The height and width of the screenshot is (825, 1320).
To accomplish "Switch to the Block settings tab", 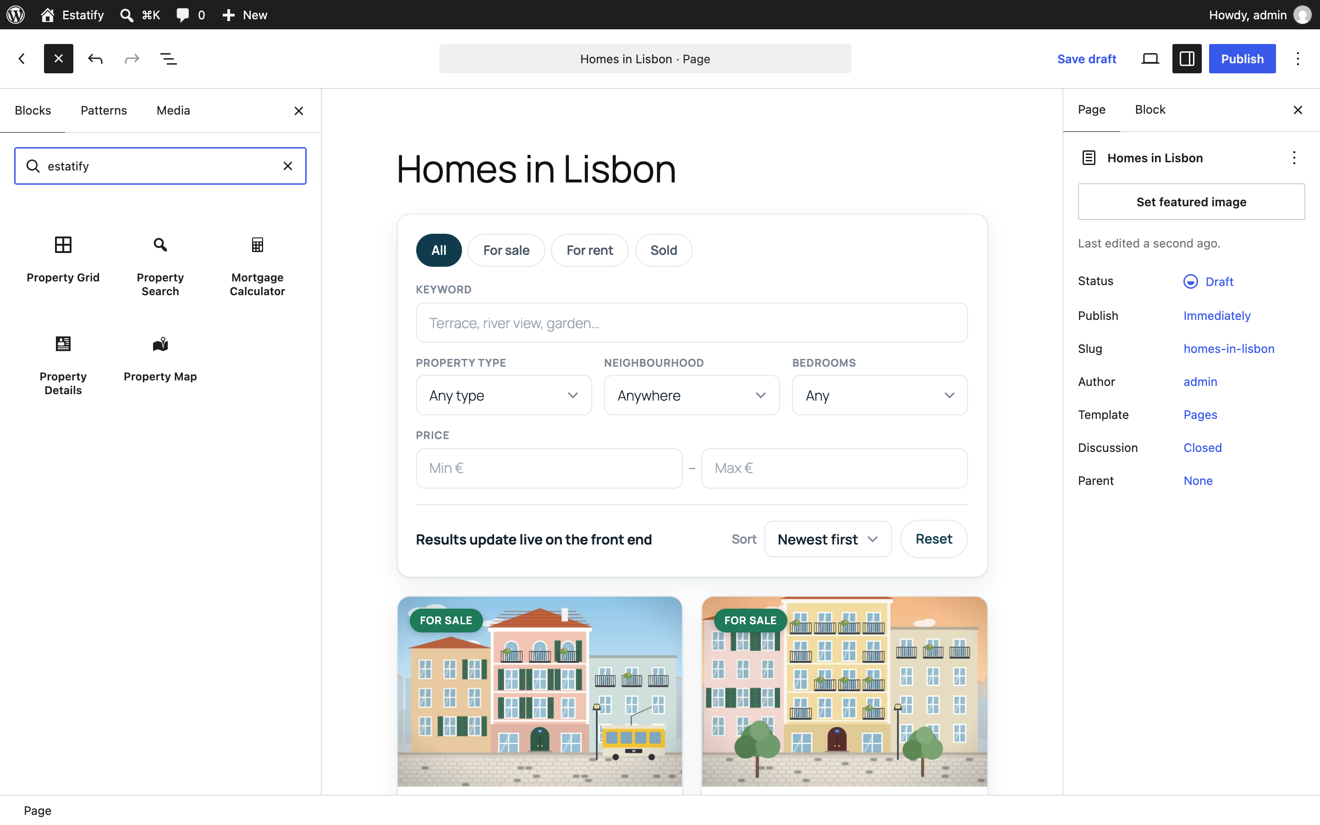I will coord(1150,110).
